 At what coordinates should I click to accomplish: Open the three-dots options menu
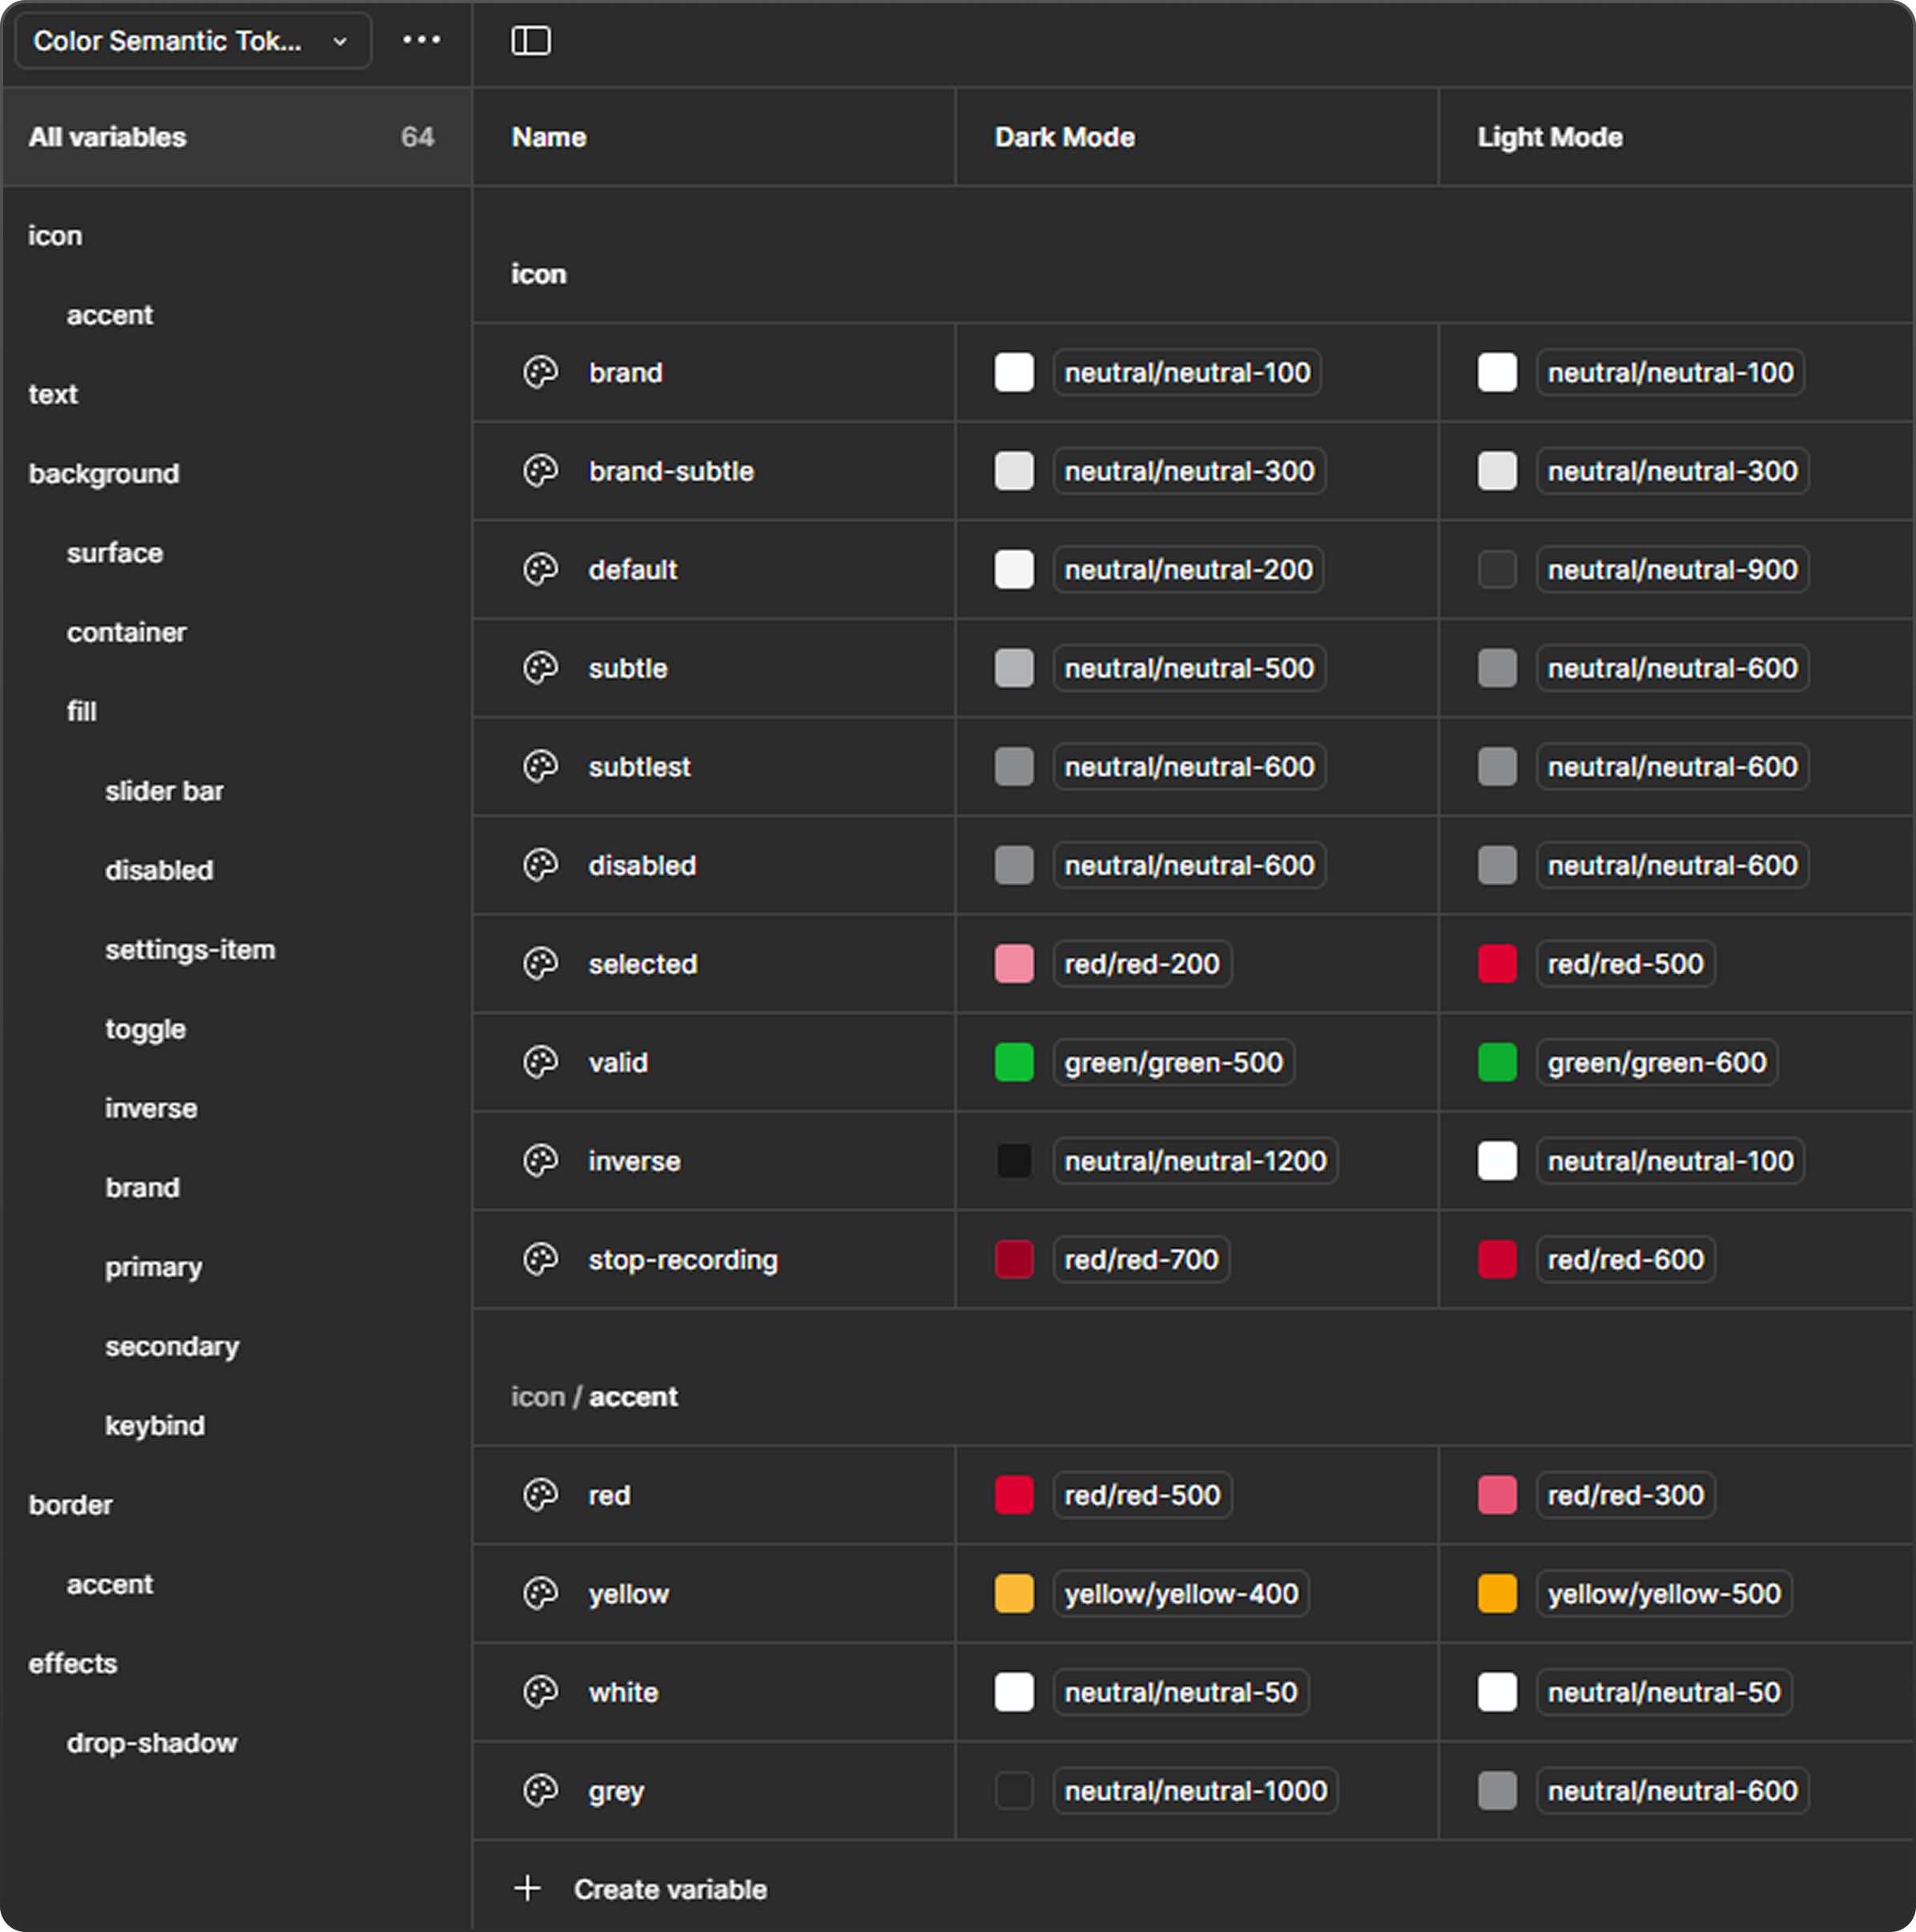pyautogui.click(x=421, y=40)
